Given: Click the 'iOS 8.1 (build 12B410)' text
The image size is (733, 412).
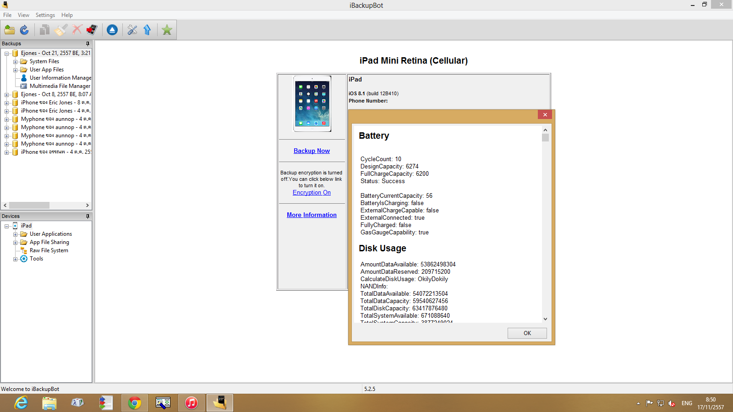Looking at the screenshot, I should 374,93.
